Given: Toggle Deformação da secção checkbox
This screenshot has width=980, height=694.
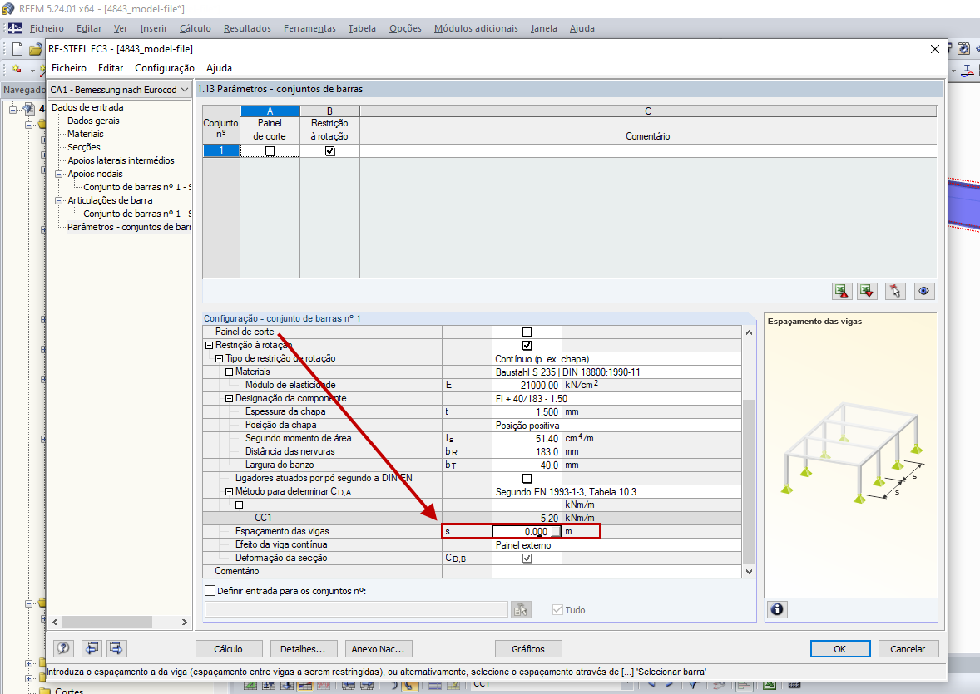Looking at the screenshot, I should pos(527,559).
